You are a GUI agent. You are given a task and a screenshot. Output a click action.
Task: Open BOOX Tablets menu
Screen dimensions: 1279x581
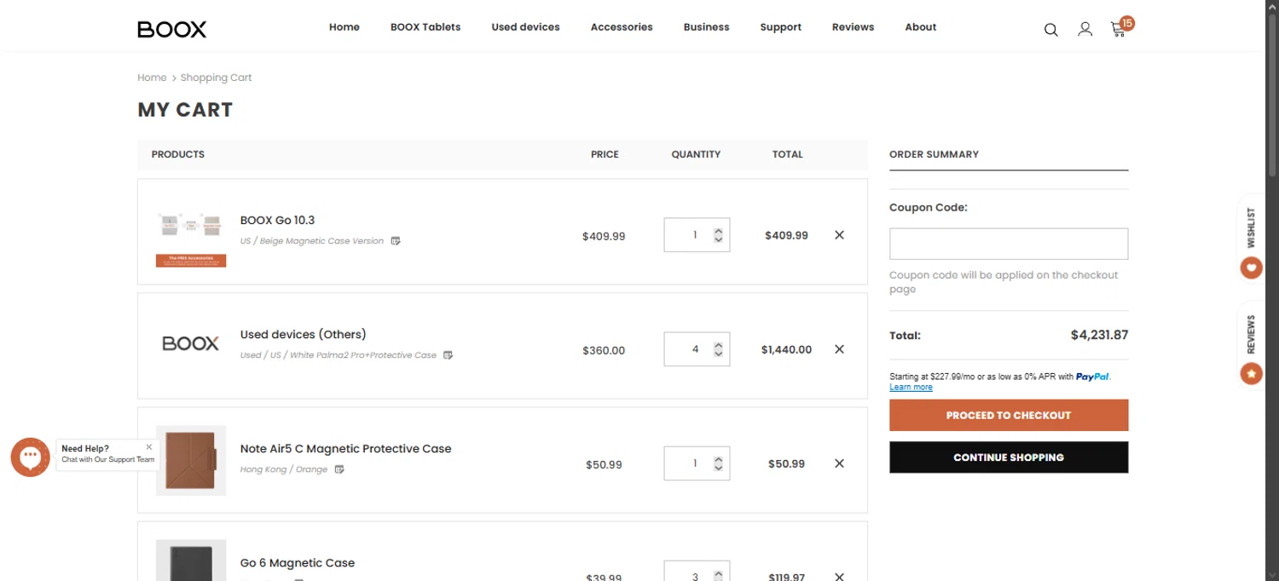pos(425,27)
